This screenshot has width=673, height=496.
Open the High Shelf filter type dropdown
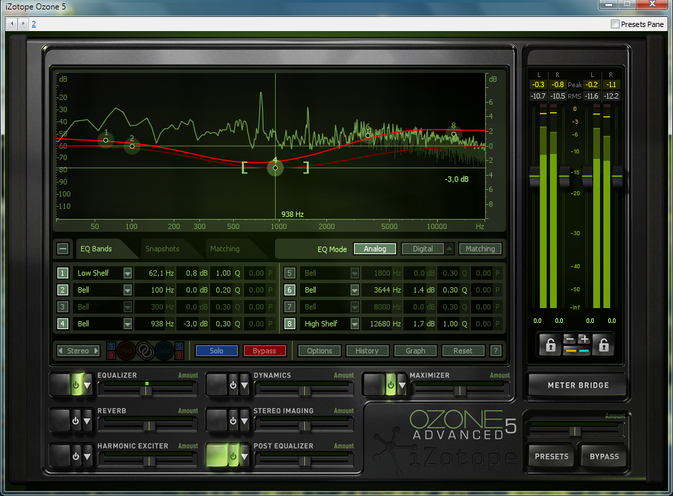pyautogui.click(x=355, y=324)
